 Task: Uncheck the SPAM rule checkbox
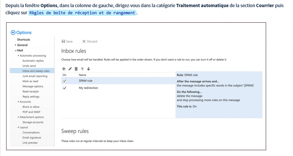64,81
